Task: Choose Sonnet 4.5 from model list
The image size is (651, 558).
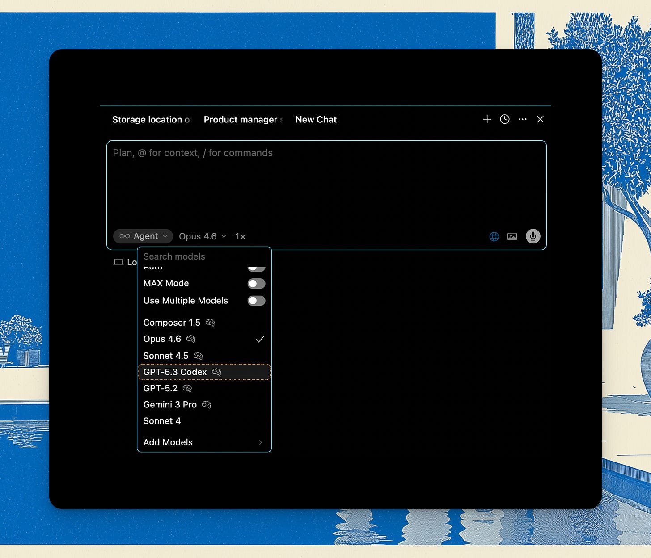Action: point(204,356)
